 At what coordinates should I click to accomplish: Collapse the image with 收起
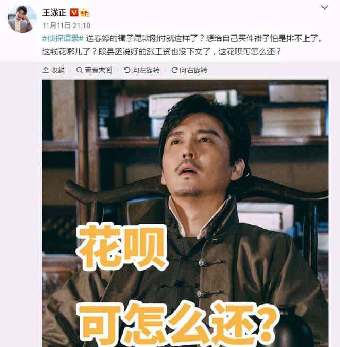[54, 70]
